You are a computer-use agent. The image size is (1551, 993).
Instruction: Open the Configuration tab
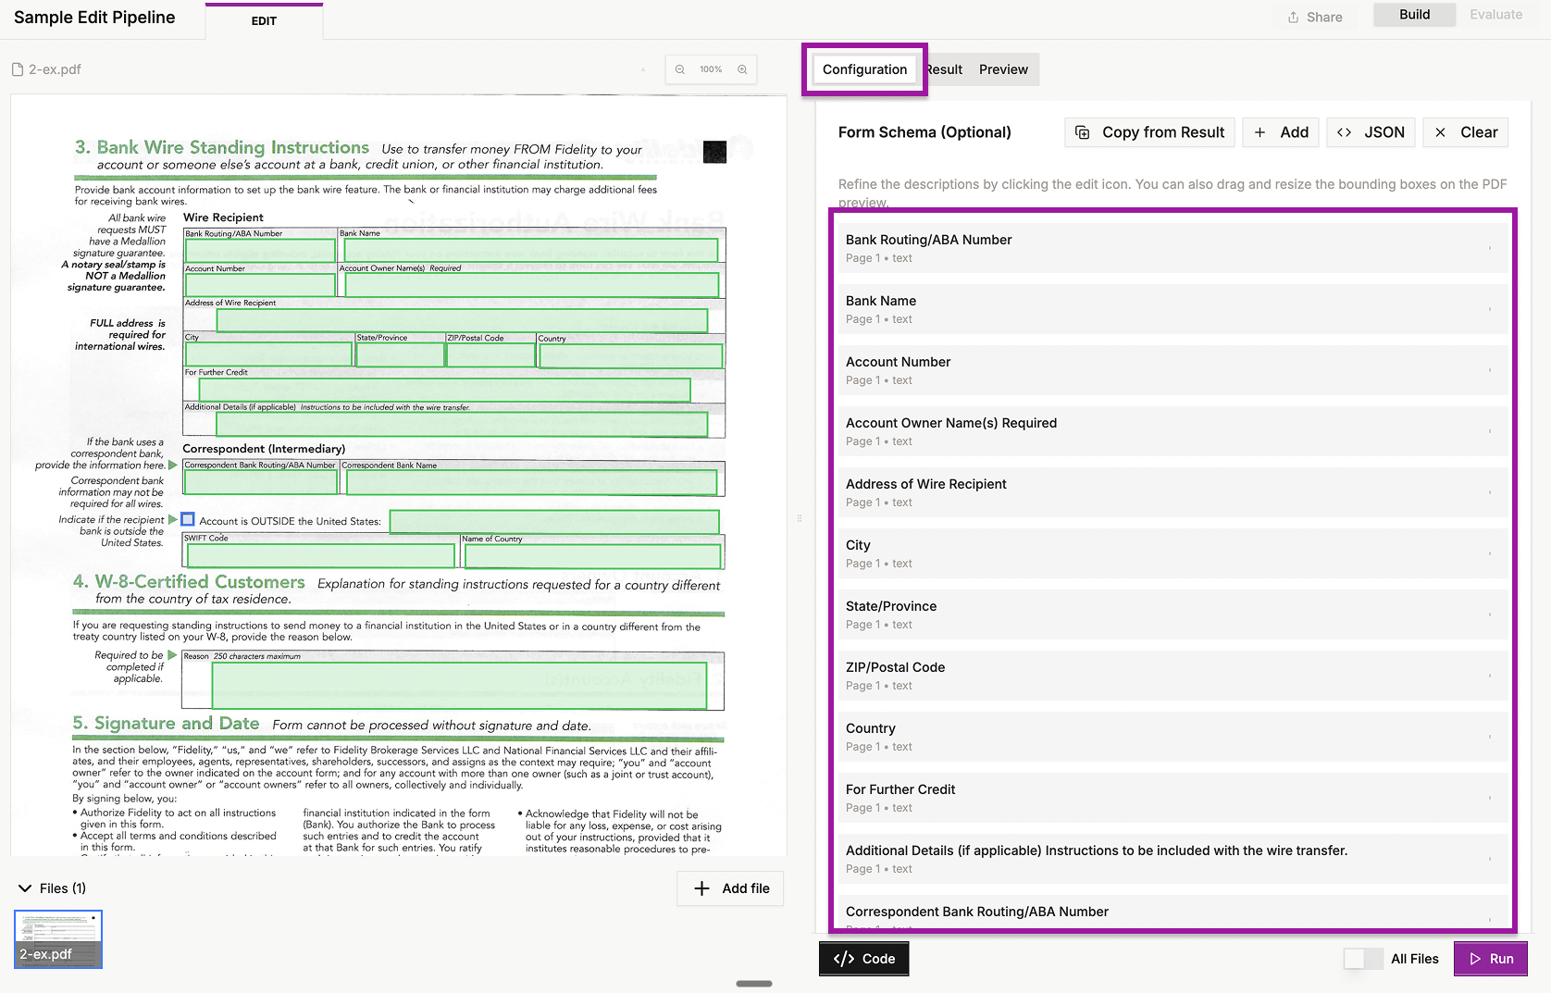(x=864, y=69)
